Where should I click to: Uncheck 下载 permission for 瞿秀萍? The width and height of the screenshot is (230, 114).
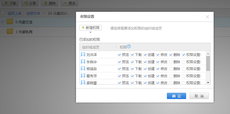pos(132,76)
